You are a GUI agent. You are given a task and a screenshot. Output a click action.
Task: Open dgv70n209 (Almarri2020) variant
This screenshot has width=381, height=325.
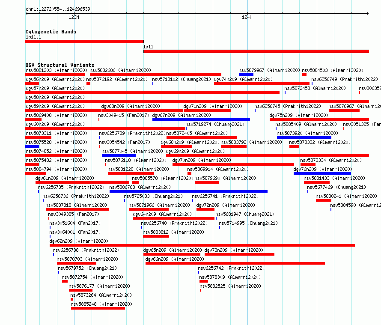[233, 164]
